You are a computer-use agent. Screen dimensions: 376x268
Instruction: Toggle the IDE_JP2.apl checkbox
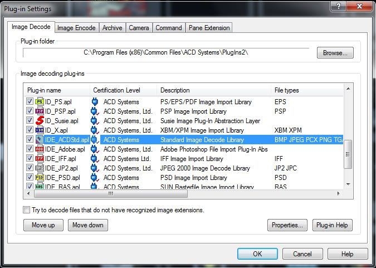tap(30, 168)
